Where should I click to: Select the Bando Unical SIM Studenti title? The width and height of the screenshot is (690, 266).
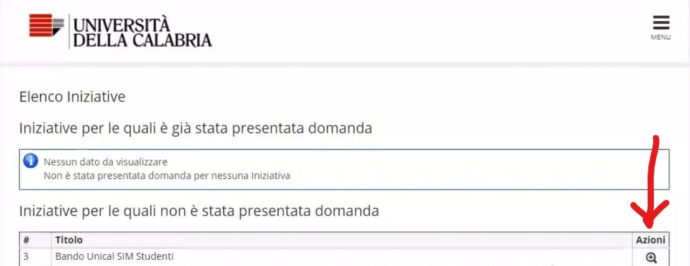tap(114, 256)
